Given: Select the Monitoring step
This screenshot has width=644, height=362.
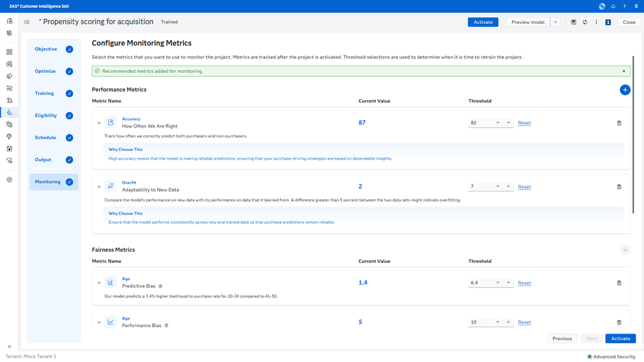Looking at the screenshot, I should tap(54, 182).
